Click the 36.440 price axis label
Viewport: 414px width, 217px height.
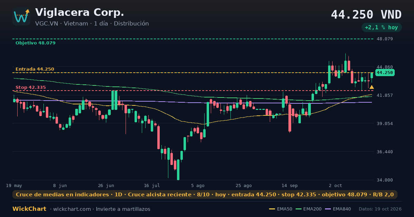point(385,152)
